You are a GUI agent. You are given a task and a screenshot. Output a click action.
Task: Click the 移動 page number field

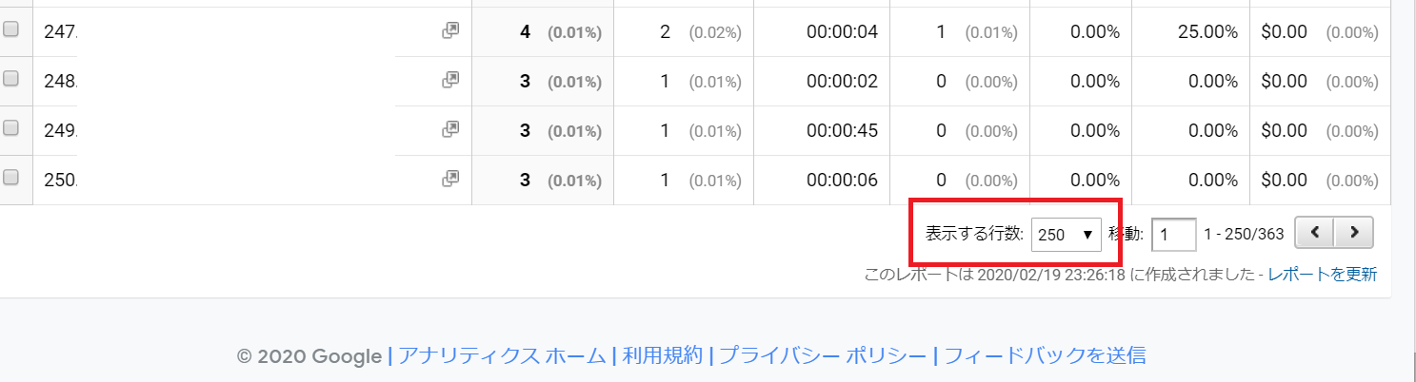[x=1173, y=234]
